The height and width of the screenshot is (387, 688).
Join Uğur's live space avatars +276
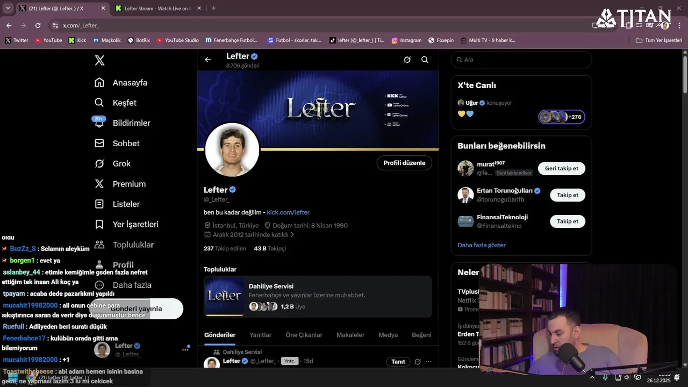(562, 117)
